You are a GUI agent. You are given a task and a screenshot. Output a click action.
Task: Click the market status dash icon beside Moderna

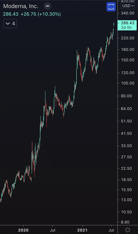(x=47, y=6)
